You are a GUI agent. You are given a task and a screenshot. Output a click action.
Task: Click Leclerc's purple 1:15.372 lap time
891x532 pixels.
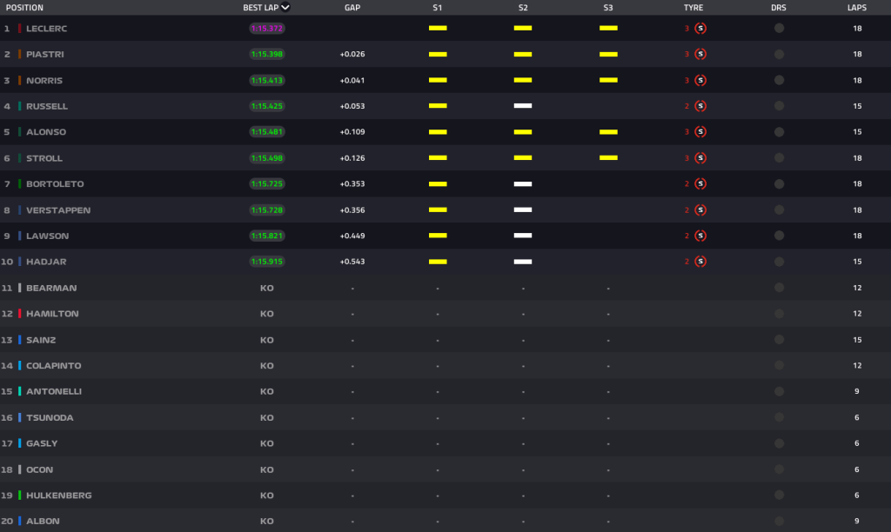click(x=267, y=29)
